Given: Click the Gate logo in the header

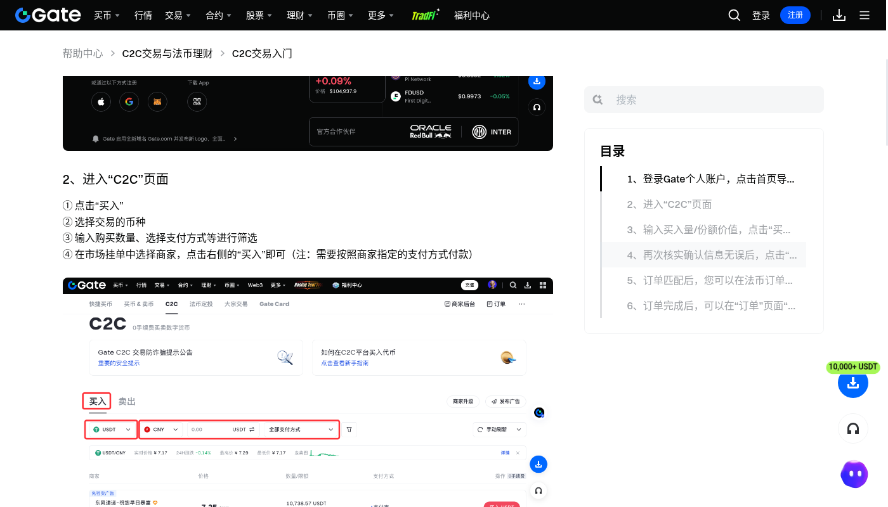Looking at the screenshot, I should (48, 15).
